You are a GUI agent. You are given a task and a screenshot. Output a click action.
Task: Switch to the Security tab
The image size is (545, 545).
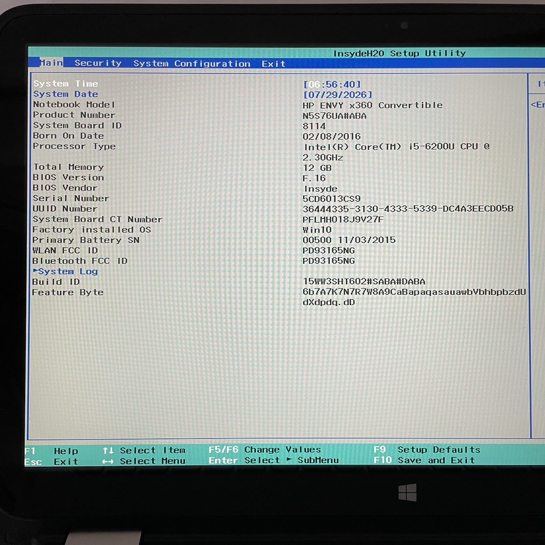pos(98,63)
